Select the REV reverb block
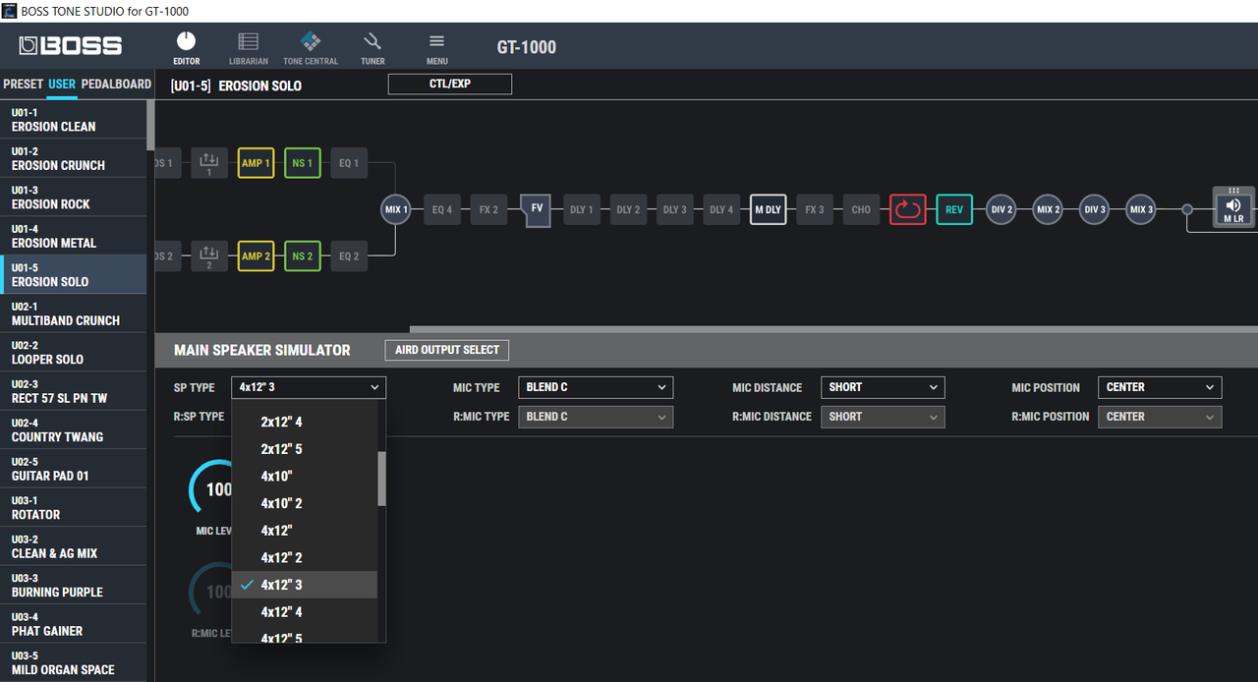The image size is (1258, 682). click(954, 209)
